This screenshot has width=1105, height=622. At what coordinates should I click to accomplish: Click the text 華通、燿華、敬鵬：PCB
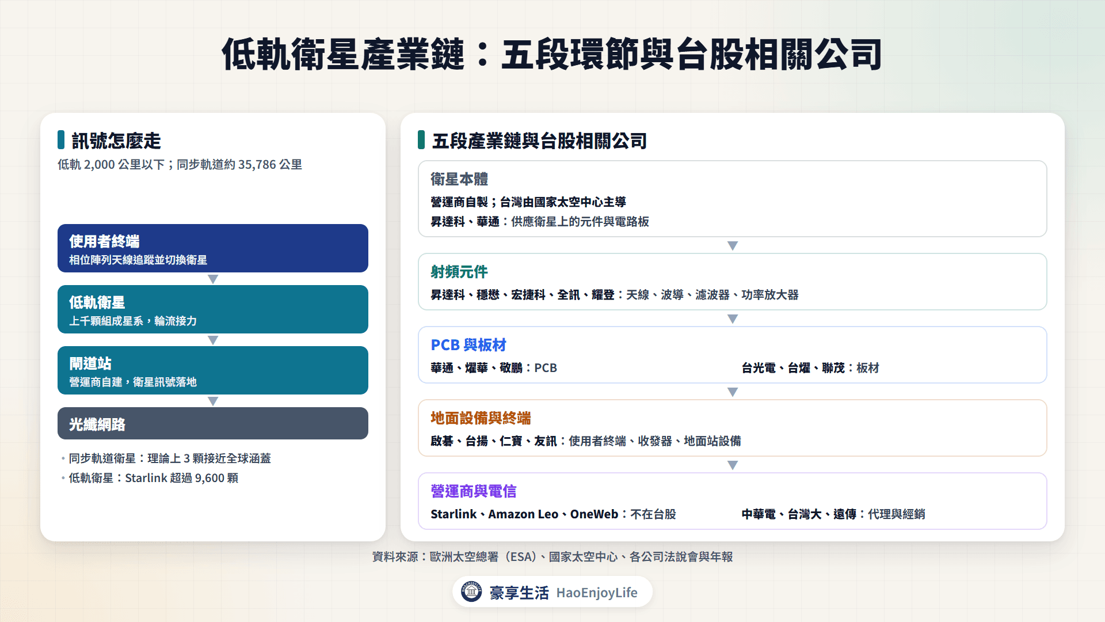(494, 368)
